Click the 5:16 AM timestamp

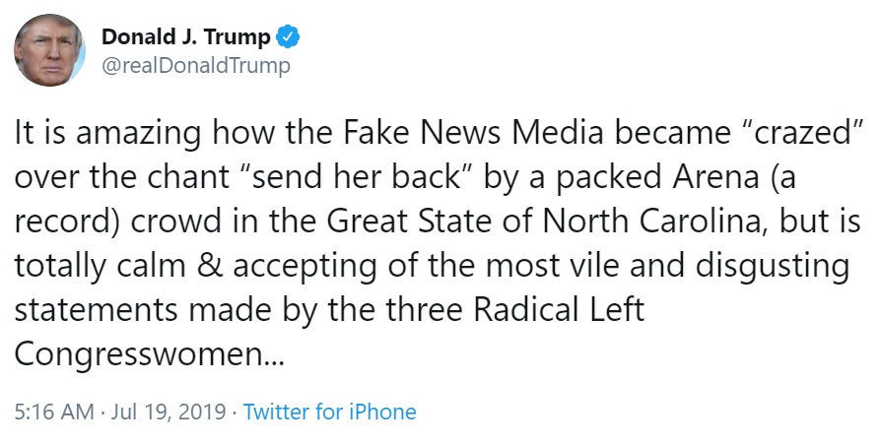point(54,412)
